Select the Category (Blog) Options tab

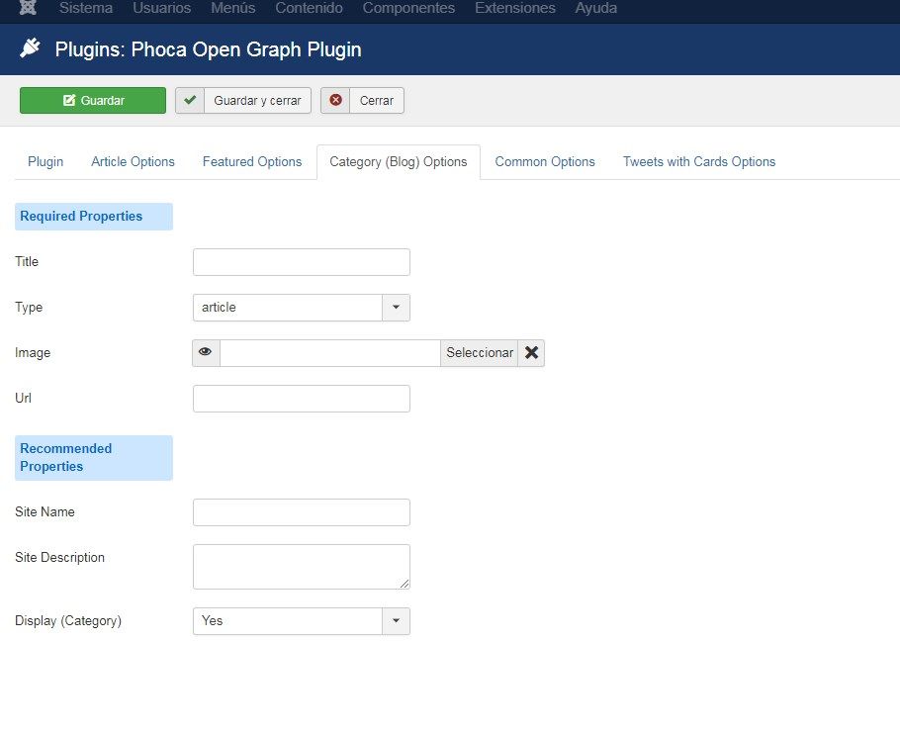tap(399, 162)
